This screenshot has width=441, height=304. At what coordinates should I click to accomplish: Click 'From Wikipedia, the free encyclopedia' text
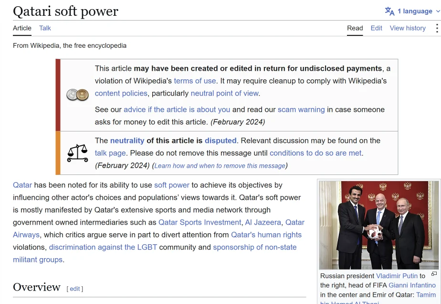pyautogui.click(x=70, y=45)
